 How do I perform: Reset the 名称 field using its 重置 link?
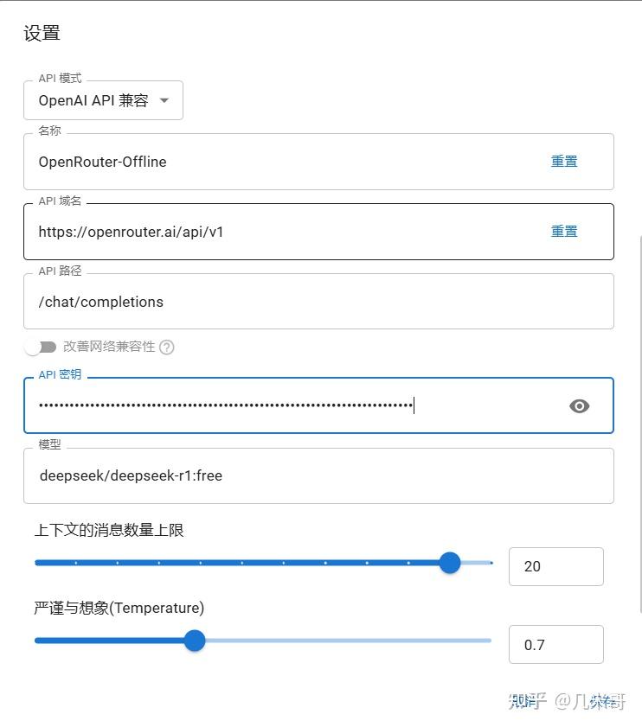564,161
